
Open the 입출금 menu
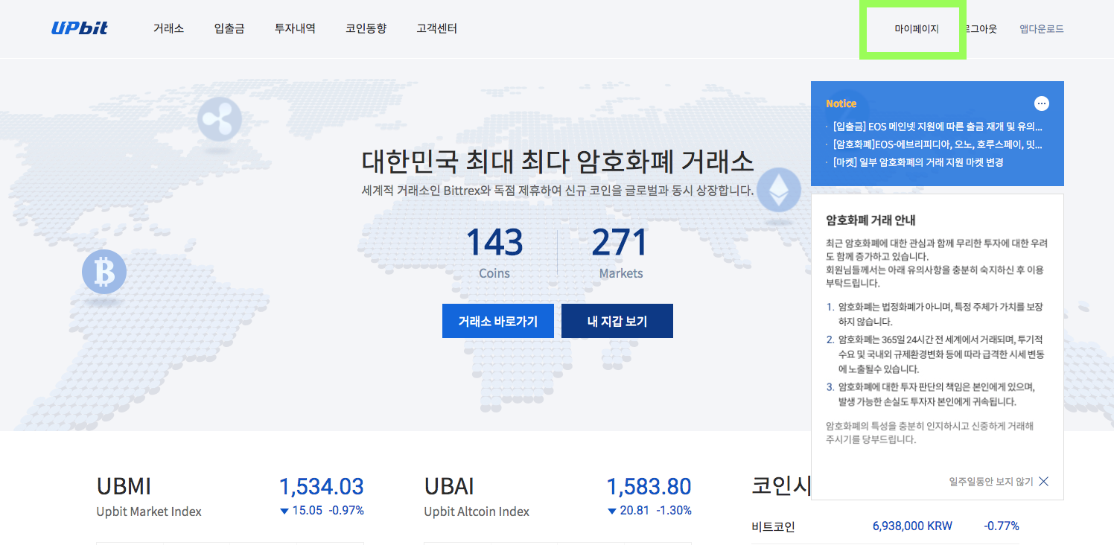(x=229, y=28)
